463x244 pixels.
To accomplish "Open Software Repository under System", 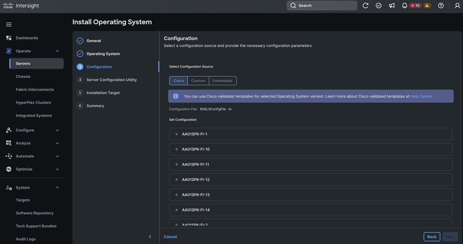I will (35, 213).
